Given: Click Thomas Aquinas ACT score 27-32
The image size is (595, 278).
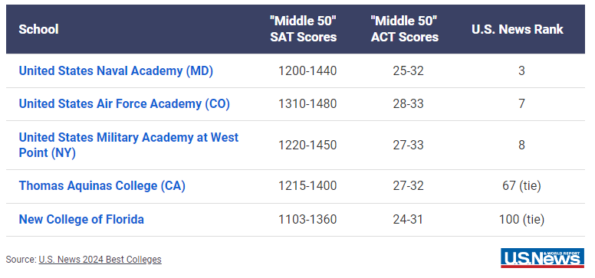Looking at the screenshot, I should (x=409, y=186).
